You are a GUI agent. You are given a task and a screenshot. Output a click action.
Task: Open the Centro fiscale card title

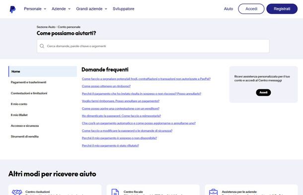(133, 192)
